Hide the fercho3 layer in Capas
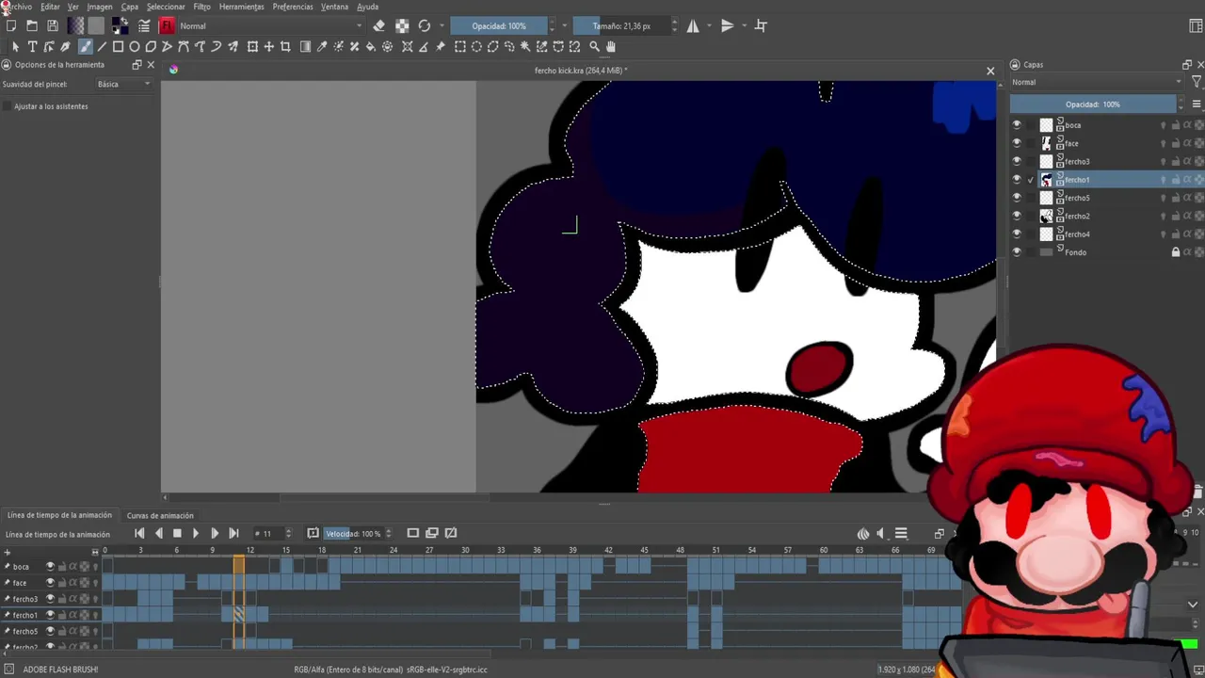This screenshot has width=1205, height=678. (x=1016, y=161)
